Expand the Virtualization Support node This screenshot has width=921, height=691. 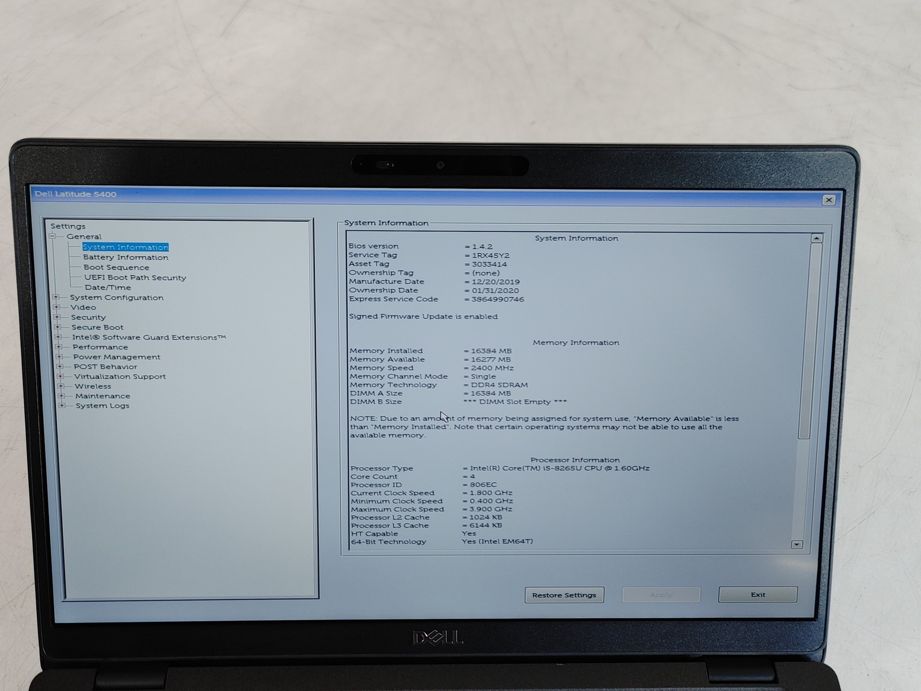[x=60, y=377]
